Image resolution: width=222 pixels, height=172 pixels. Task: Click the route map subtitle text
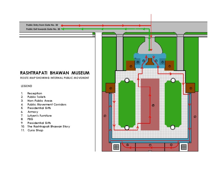[55, 78]
